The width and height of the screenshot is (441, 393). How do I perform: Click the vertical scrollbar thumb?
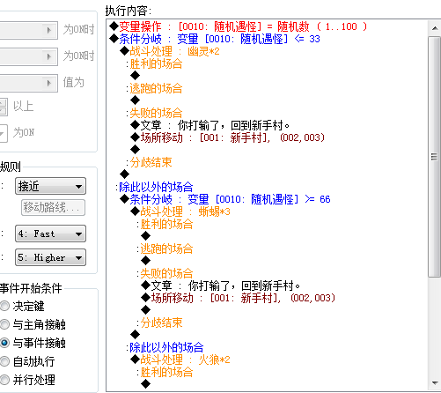pos(435,157)
